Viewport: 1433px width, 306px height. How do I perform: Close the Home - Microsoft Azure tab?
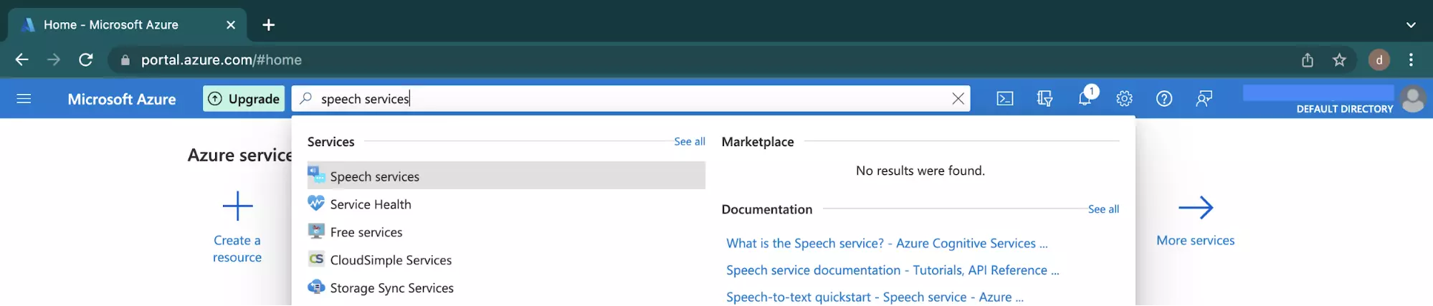pos(231,25)
